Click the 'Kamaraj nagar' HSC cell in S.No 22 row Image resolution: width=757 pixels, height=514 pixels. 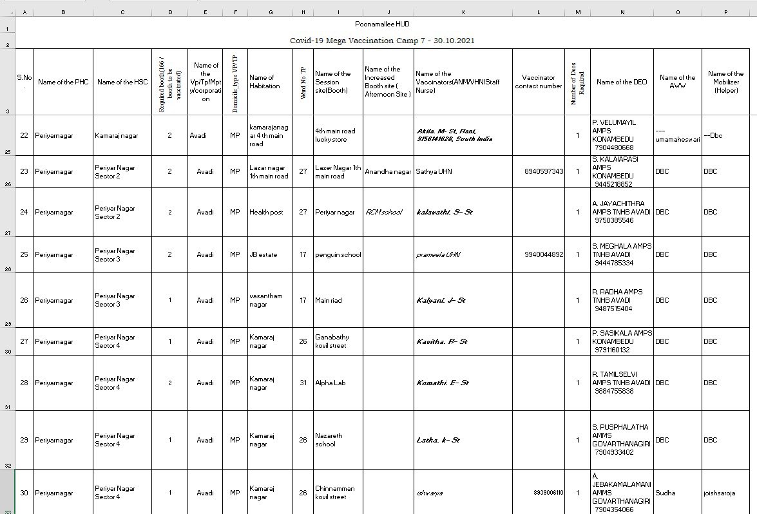click(x=122, y=136)
